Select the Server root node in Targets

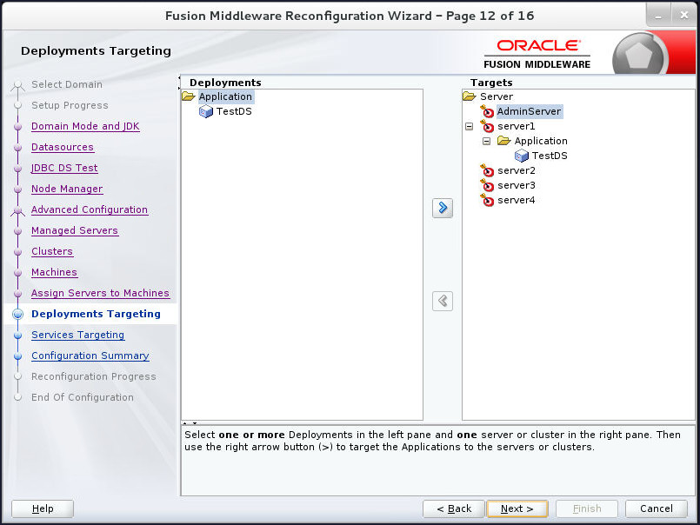pyautogui.click(x=497, y=96)
